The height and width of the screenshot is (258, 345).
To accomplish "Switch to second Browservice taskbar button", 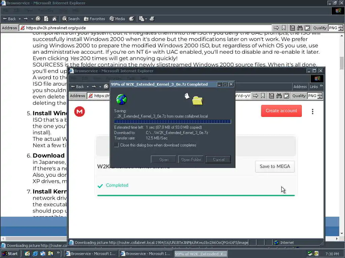I will pyautogui.click(x=146, y=254).
